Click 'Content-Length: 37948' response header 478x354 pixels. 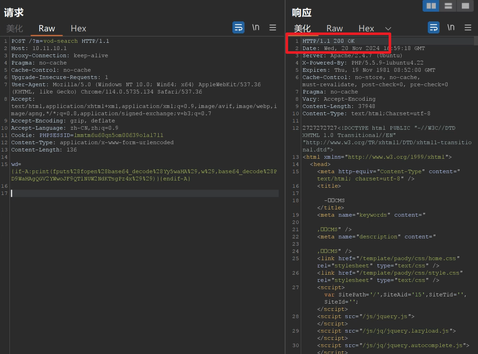click(339, 106)
